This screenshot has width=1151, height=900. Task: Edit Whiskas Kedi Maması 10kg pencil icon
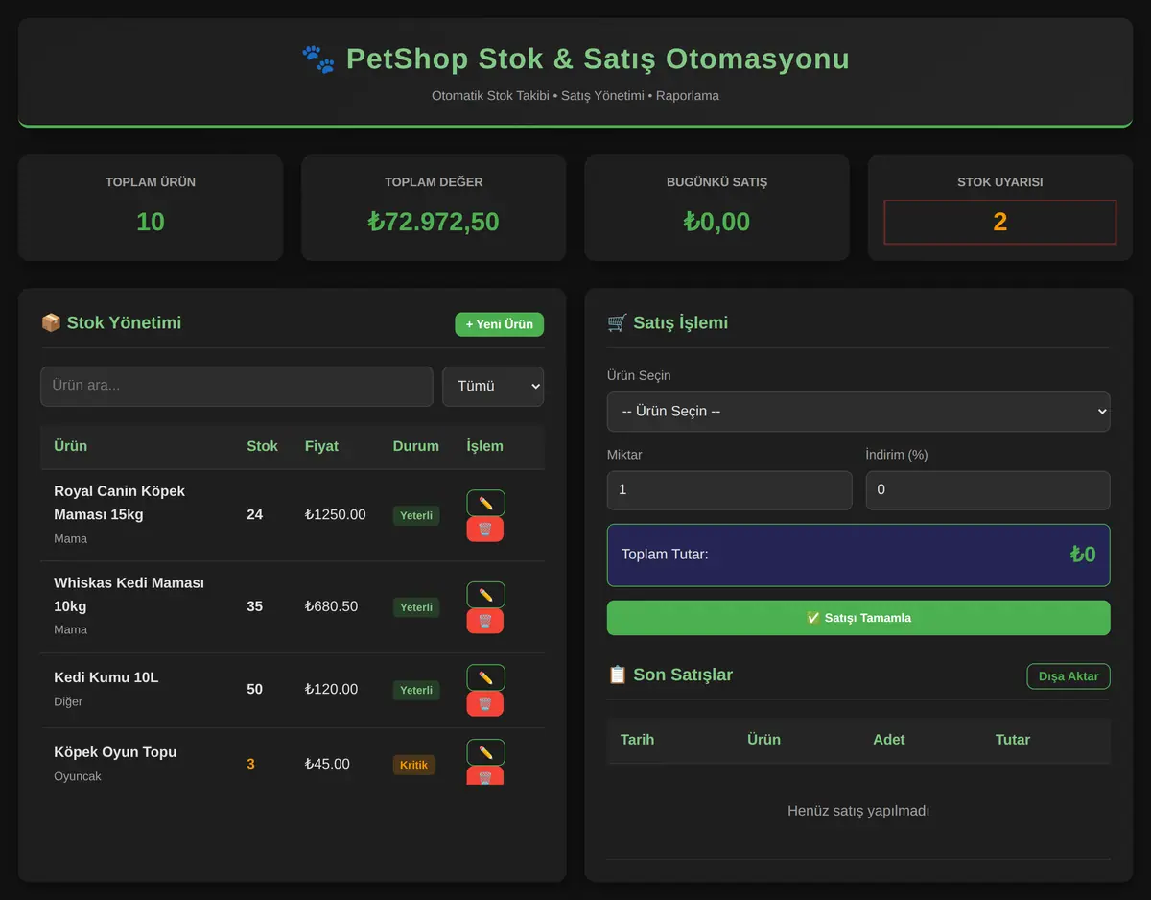coord(485,595)
